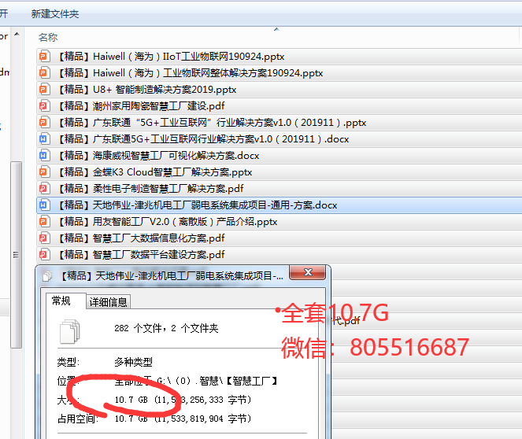Click the 占用空间 size value
Viewport: 522px width, 439px height.
[183, 419]
